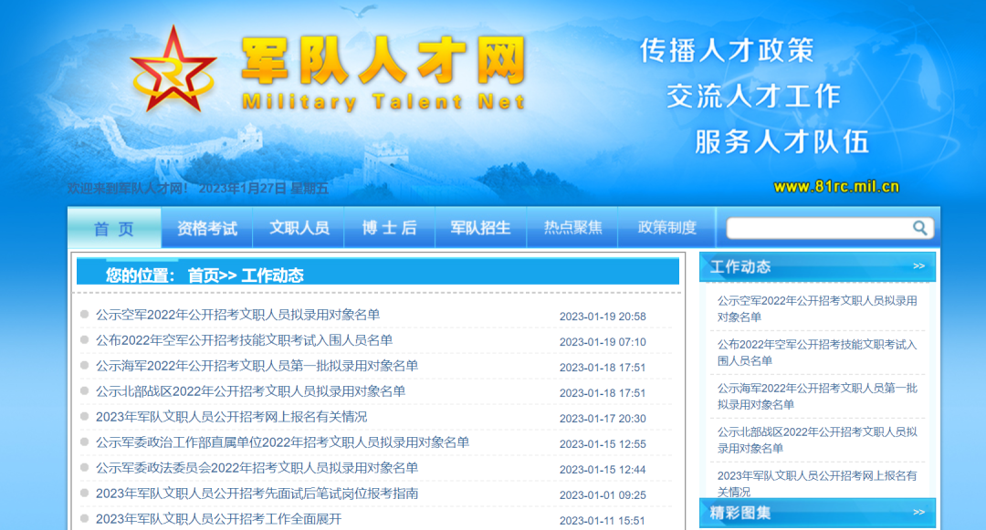Open 公示空军2022年公开招考文职人员拟录用对象名单 in main list
The width and height of the screenshot is (986, 530).
point(237,315)
